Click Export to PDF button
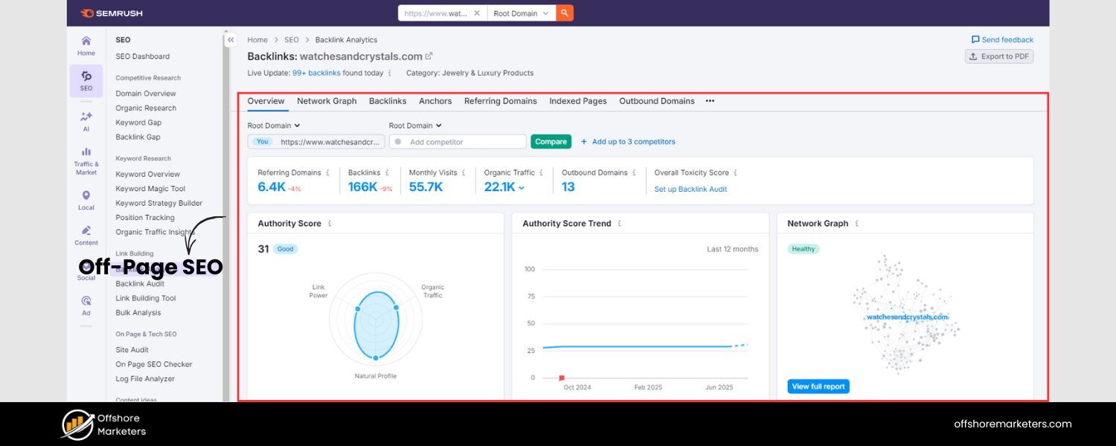The height and width of the screenshot is (446, 1116). pyautogui.click(x=999, y=56)
